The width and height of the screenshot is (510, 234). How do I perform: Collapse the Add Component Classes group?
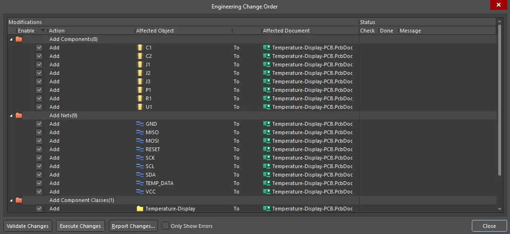click(x=11, y=201)
